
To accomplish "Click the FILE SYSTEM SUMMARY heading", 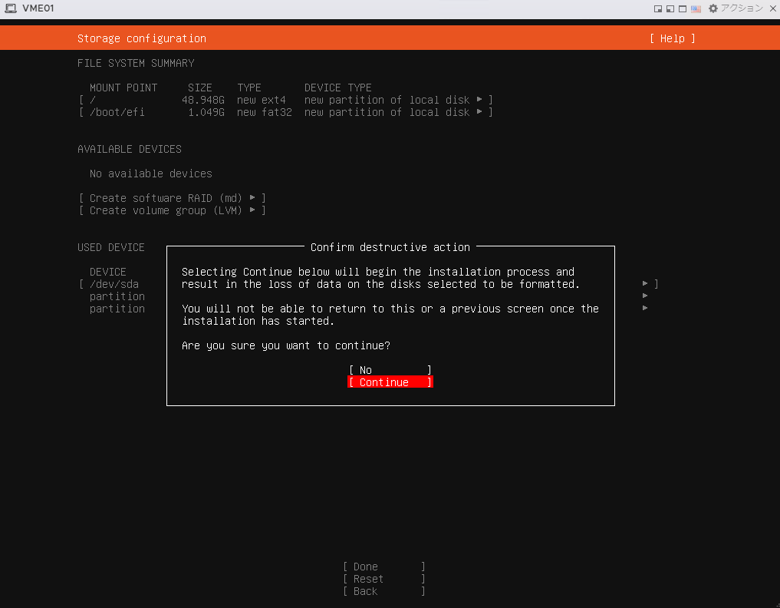I will click(x=136, y=63).
